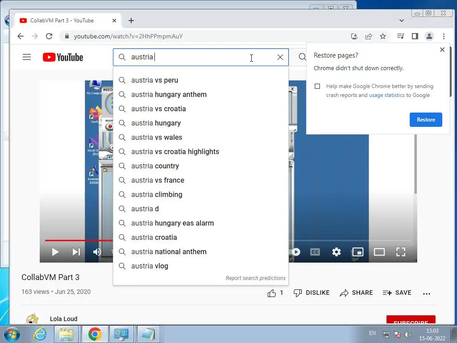Click the forward navigation arrow
This screenshot has width=457, height=343.
[35, 36]
